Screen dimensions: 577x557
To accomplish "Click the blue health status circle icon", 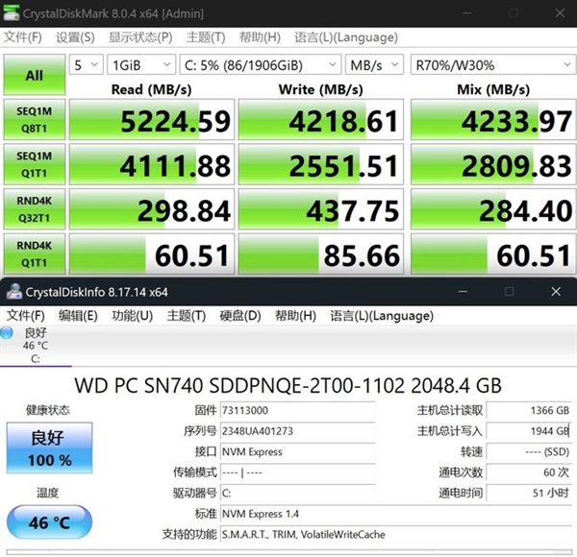I will coord(8,332).
